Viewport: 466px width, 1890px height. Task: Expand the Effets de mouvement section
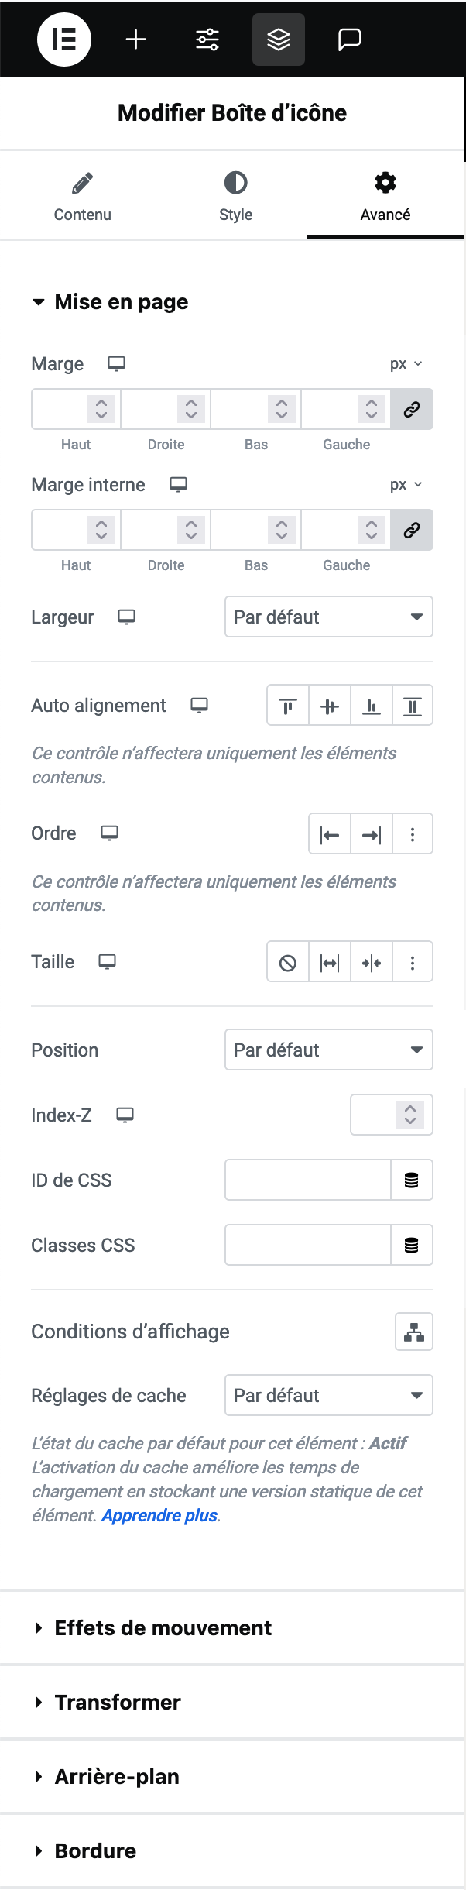point(163,1627)
